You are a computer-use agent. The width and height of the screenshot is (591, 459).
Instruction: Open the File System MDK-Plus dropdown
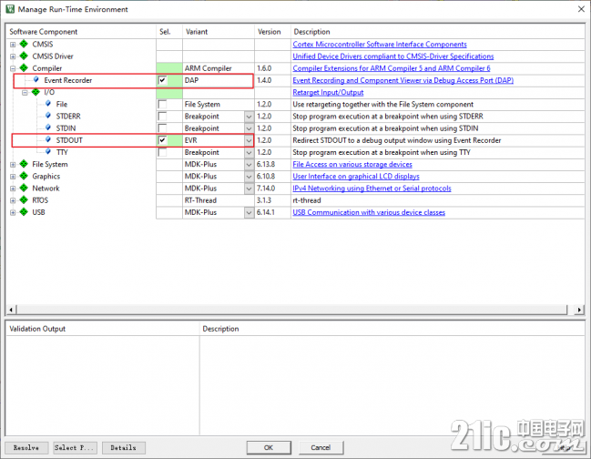pyautogui.click(x=249, y=165)
